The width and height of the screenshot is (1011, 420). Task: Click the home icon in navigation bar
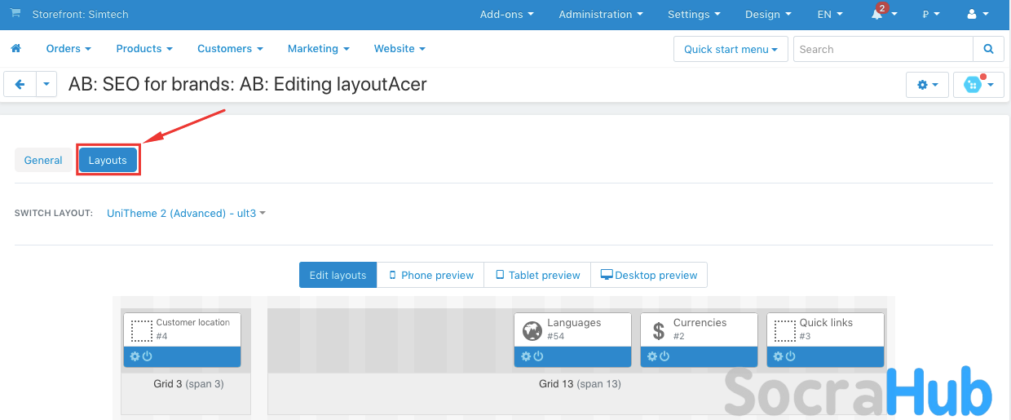[x=15, y=49]
